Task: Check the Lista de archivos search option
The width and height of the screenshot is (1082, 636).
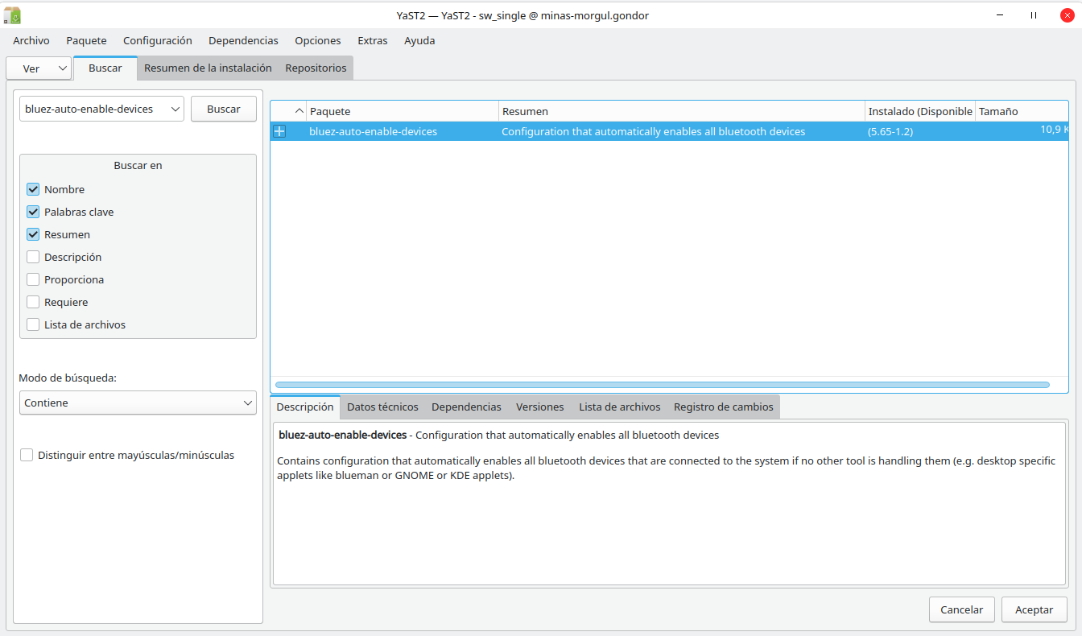Action: (33, 324)
